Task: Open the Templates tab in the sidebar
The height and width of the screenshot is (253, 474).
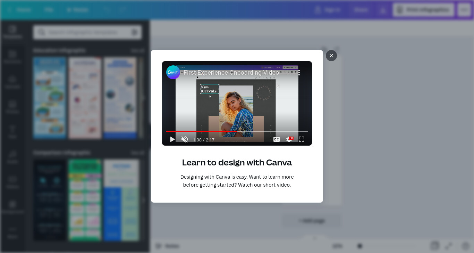Action: (12, 32)
